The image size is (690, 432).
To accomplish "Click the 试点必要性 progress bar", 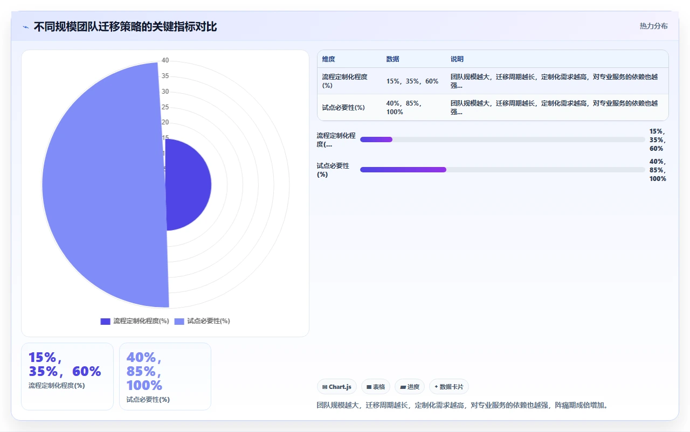I will click(502, 170).
